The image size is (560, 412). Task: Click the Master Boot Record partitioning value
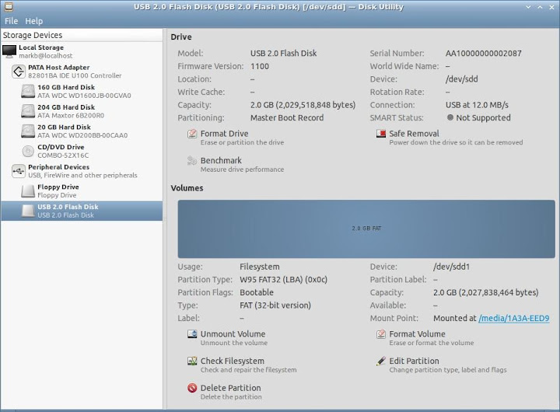click(x=287, y=118)
